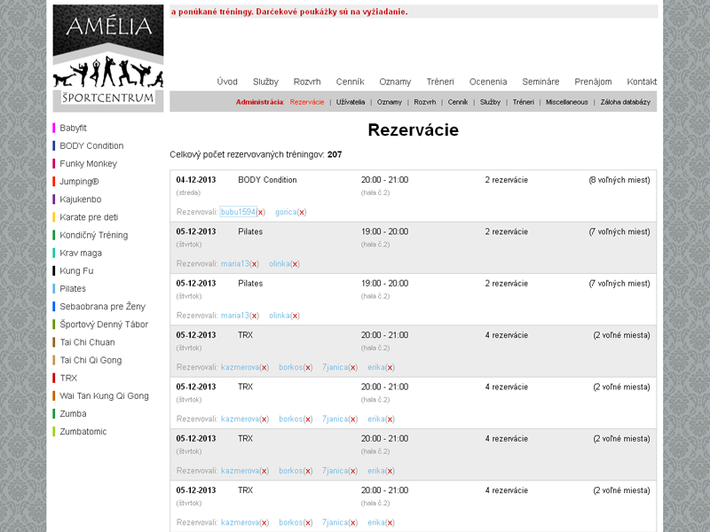Open Karate pre deti in sidebar
The height and width of the screenshot is (532, 710).
coord(89,217)
